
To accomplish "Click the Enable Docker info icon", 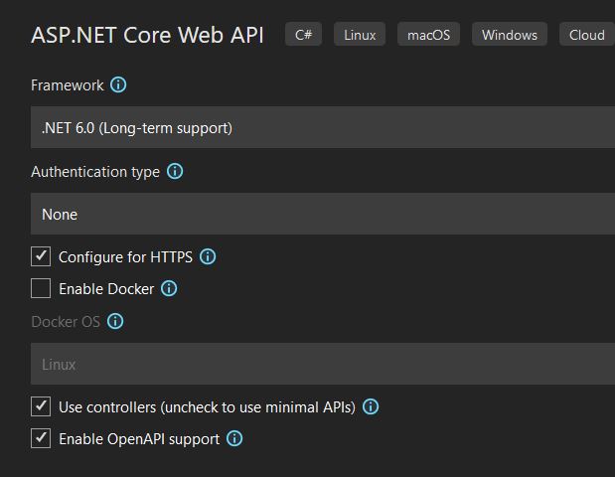I will (169, 289).
